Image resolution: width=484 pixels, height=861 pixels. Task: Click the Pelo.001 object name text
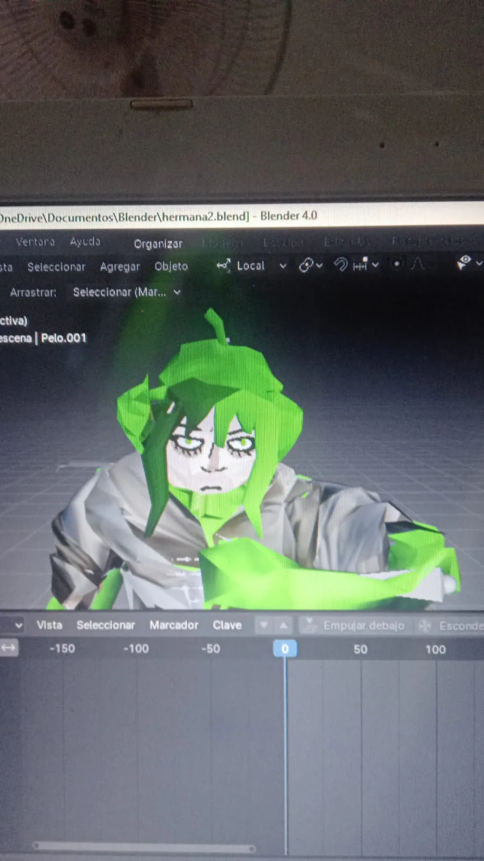tap(64, 338)
